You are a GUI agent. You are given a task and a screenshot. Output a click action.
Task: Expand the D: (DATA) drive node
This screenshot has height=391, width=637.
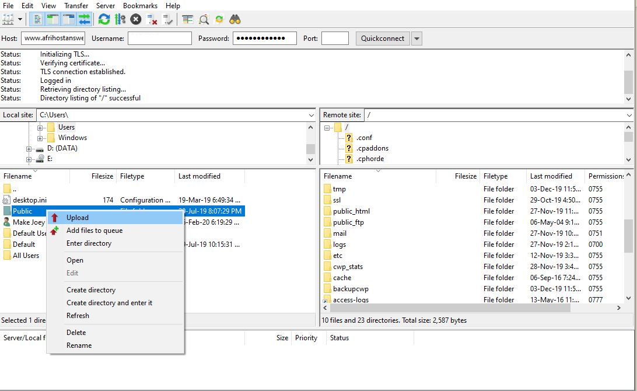pos(29,149)
